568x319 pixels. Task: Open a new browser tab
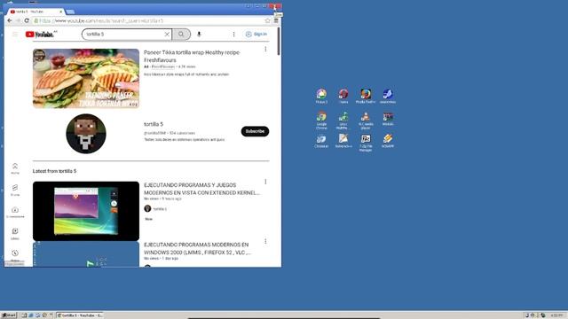click(70, 12)
